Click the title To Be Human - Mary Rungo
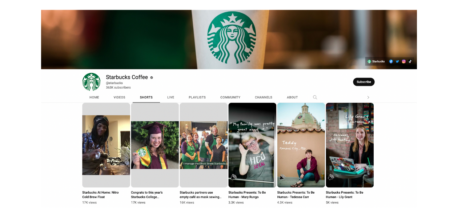458x218 pixels. point(247,195)
